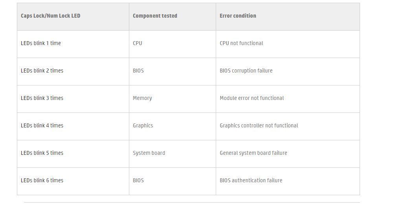
Task: Click the 'CPU' component cell
Action: point(138,43)
